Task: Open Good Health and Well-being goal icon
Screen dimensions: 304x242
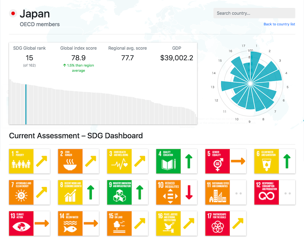Action: click(119, 161)
